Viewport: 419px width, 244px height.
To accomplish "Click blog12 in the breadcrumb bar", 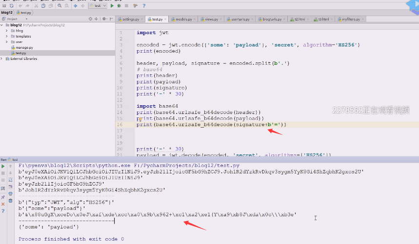I will coord(7,13).
